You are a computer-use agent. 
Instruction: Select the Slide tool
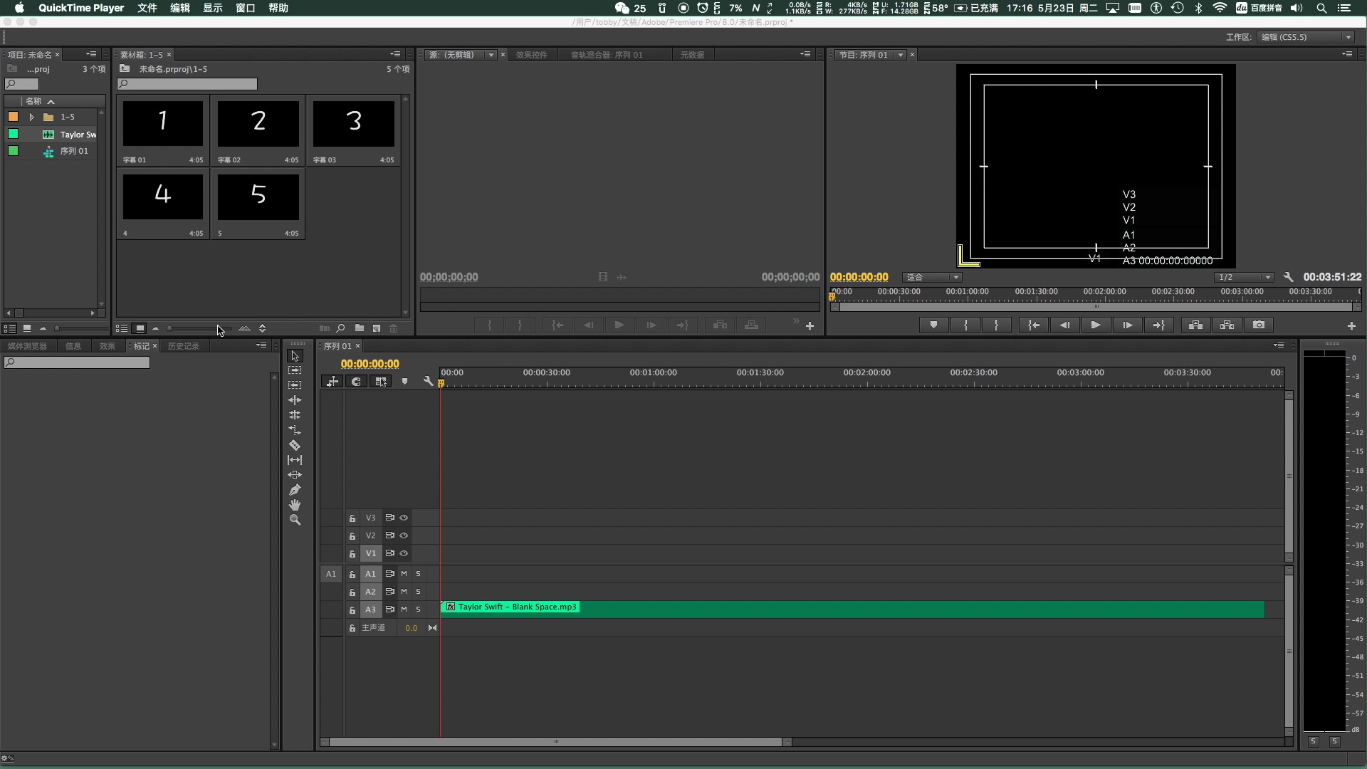pyautogui.click(x=295, y=475)
